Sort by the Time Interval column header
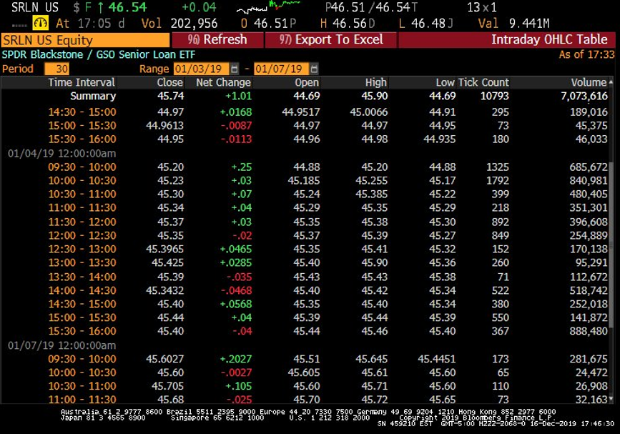The image size is (620, 434). click(82, 82)
